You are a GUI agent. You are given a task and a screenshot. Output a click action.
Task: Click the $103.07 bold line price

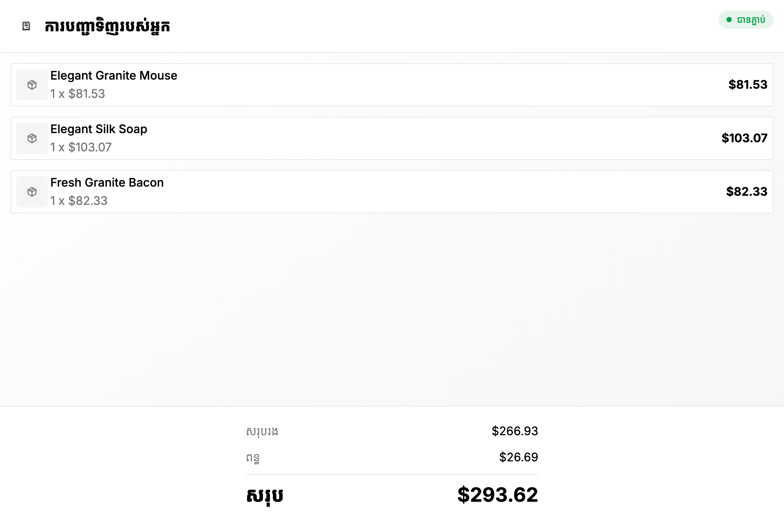coord(745,138)
